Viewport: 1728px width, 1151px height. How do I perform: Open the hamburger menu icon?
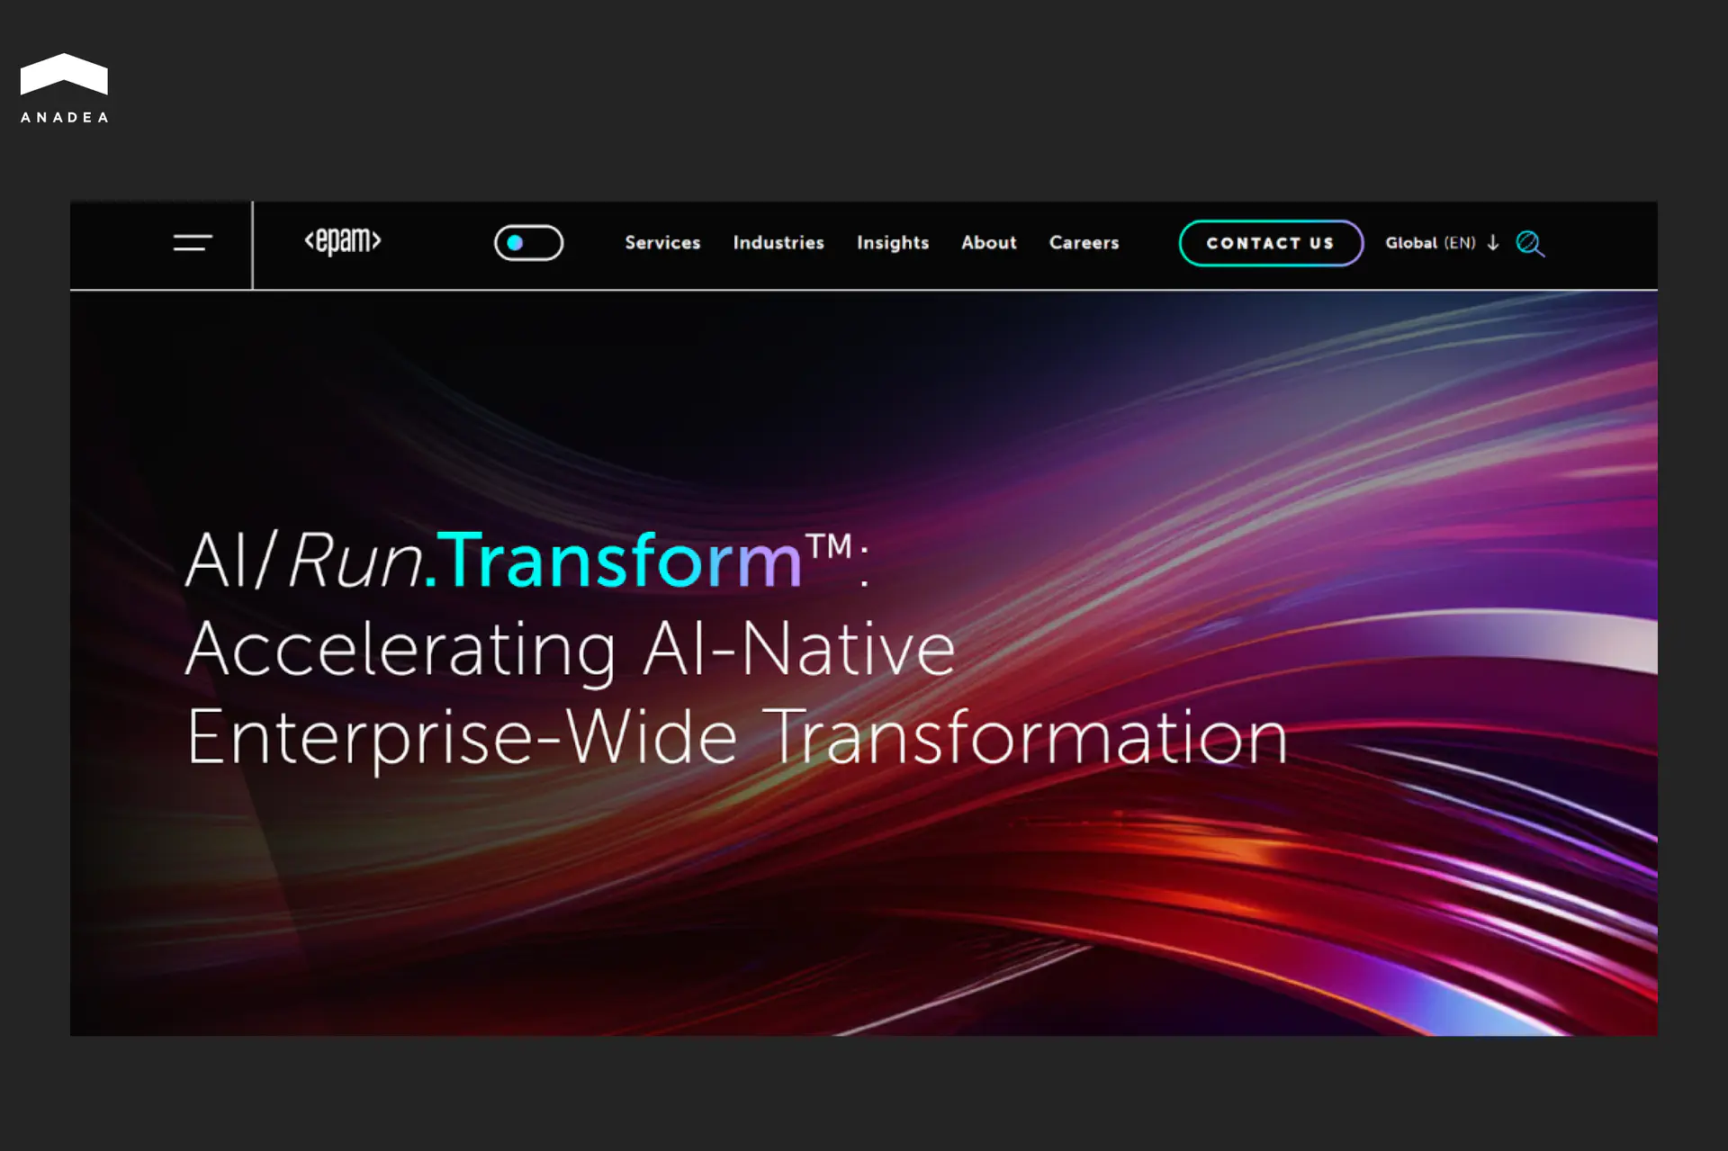click(193, 243)
